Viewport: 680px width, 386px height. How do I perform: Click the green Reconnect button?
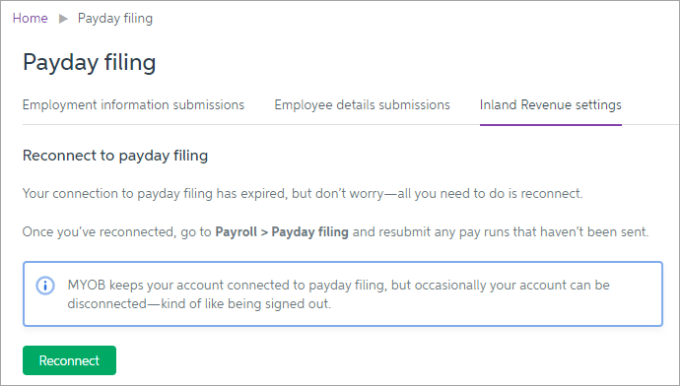pos(69,360)
